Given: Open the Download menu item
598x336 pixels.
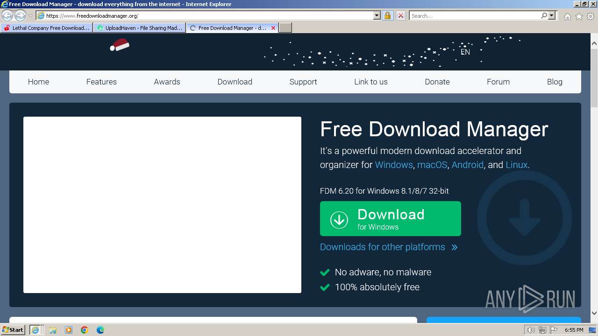Looking at the screenshot, I should [235, 82].
